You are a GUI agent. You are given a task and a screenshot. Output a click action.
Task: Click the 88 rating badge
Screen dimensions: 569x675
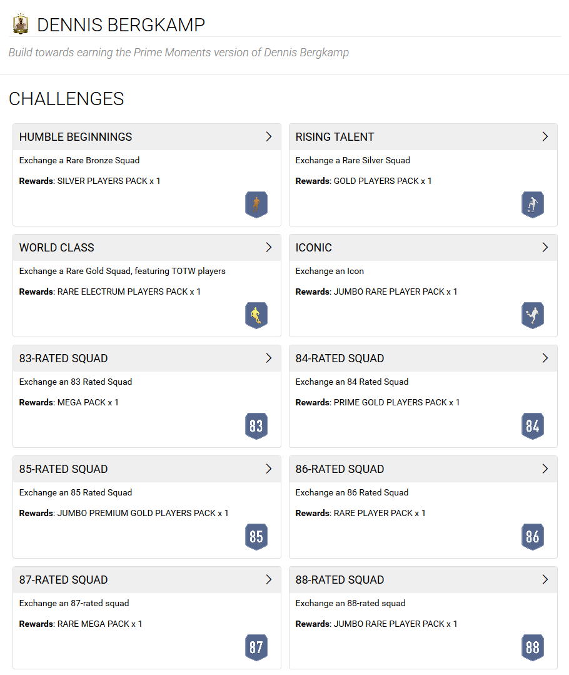coord(533,647)
